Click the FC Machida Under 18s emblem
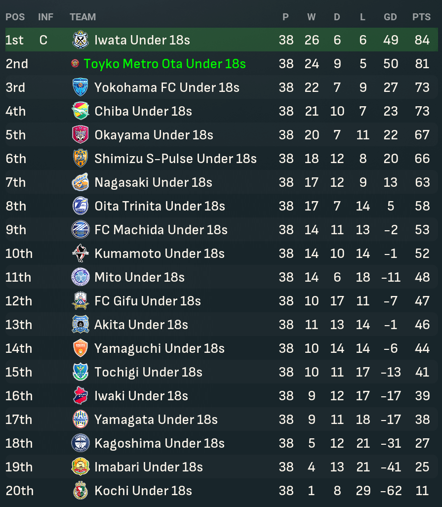This screenshot has width=442, height=507. pos(80,230)
